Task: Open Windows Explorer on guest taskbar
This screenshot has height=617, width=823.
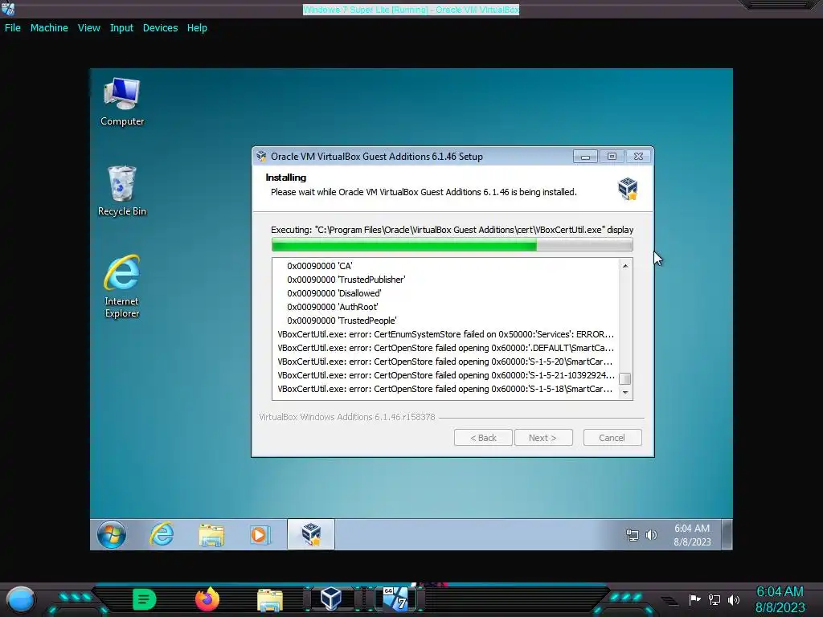Action: (x=211, y=534)
